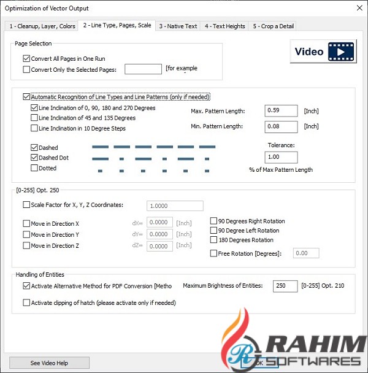Click the Free Rotation 0.00 field
The height and width of the screenshot is (373, 368).
point(306,253)
